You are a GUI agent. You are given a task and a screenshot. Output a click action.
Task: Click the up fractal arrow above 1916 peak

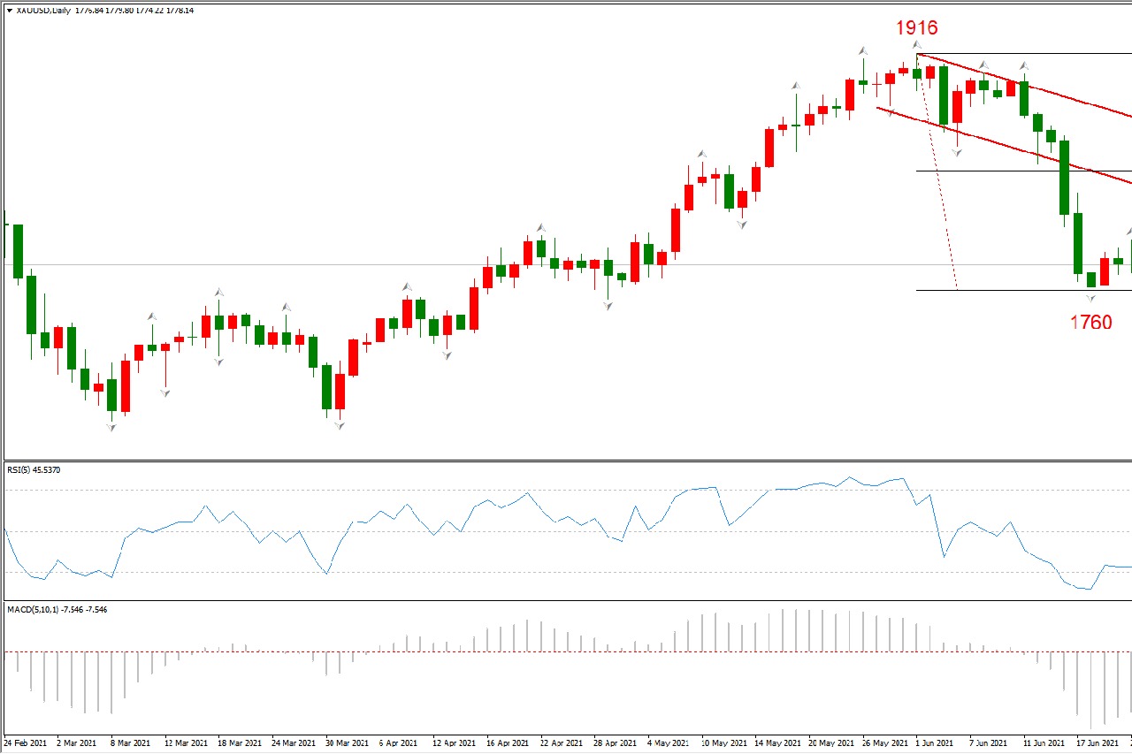click(917, 44)
